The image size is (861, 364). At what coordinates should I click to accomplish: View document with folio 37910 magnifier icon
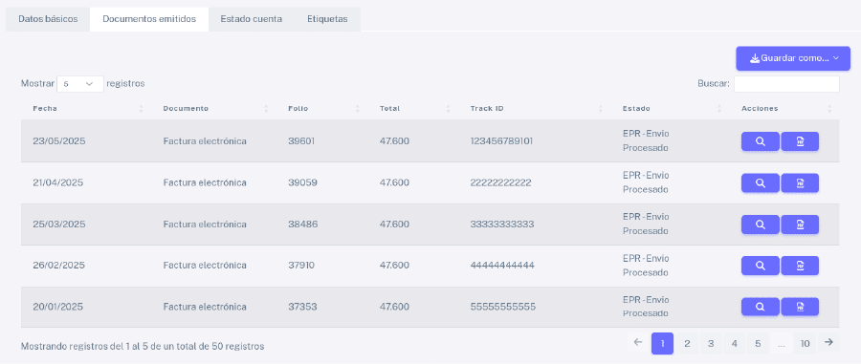[x=760, y=266]
